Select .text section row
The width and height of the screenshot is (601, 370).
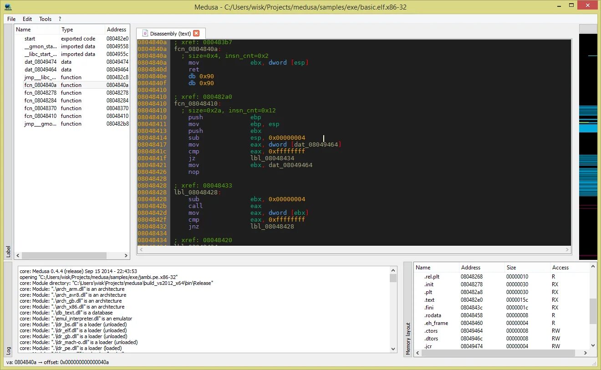pyautogui.click(x=501, y=300)
